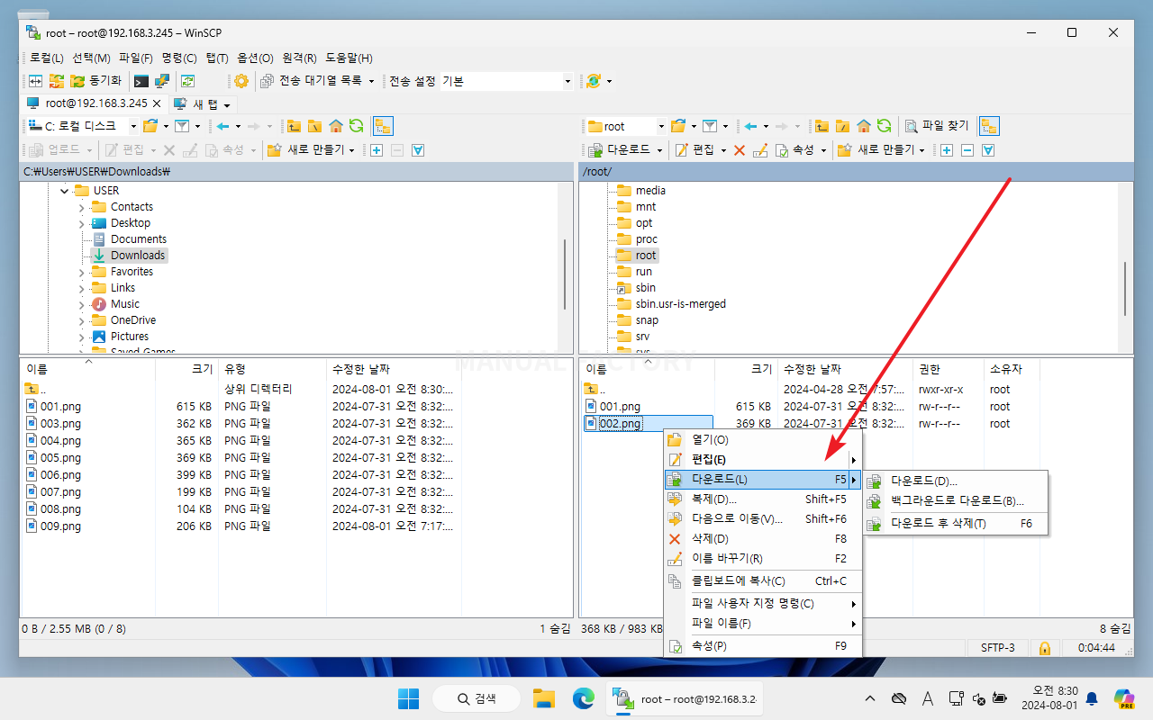This screenshot has width=1153, height=720.
Task: Click the local panel filter icon
Action: pos(182,126)
